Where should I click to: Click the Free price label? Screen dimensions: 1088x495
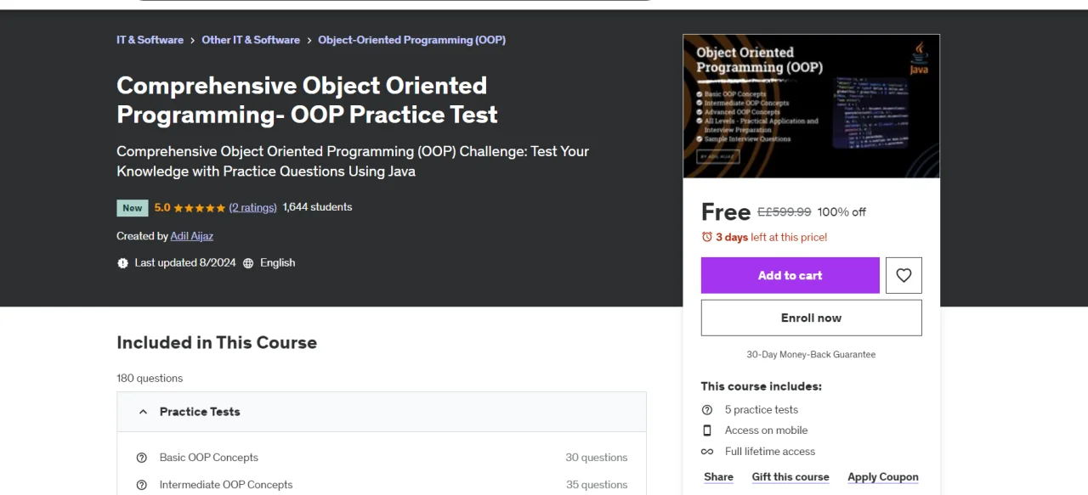(726, 212)
